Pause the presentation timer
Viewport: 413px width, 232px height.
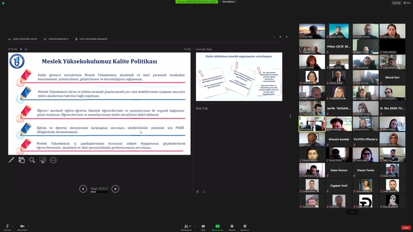(21, 49)
